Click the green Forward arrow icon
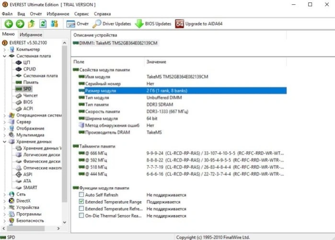The height and width of the screenshot is (240, 335). click(x=20, y=24)
